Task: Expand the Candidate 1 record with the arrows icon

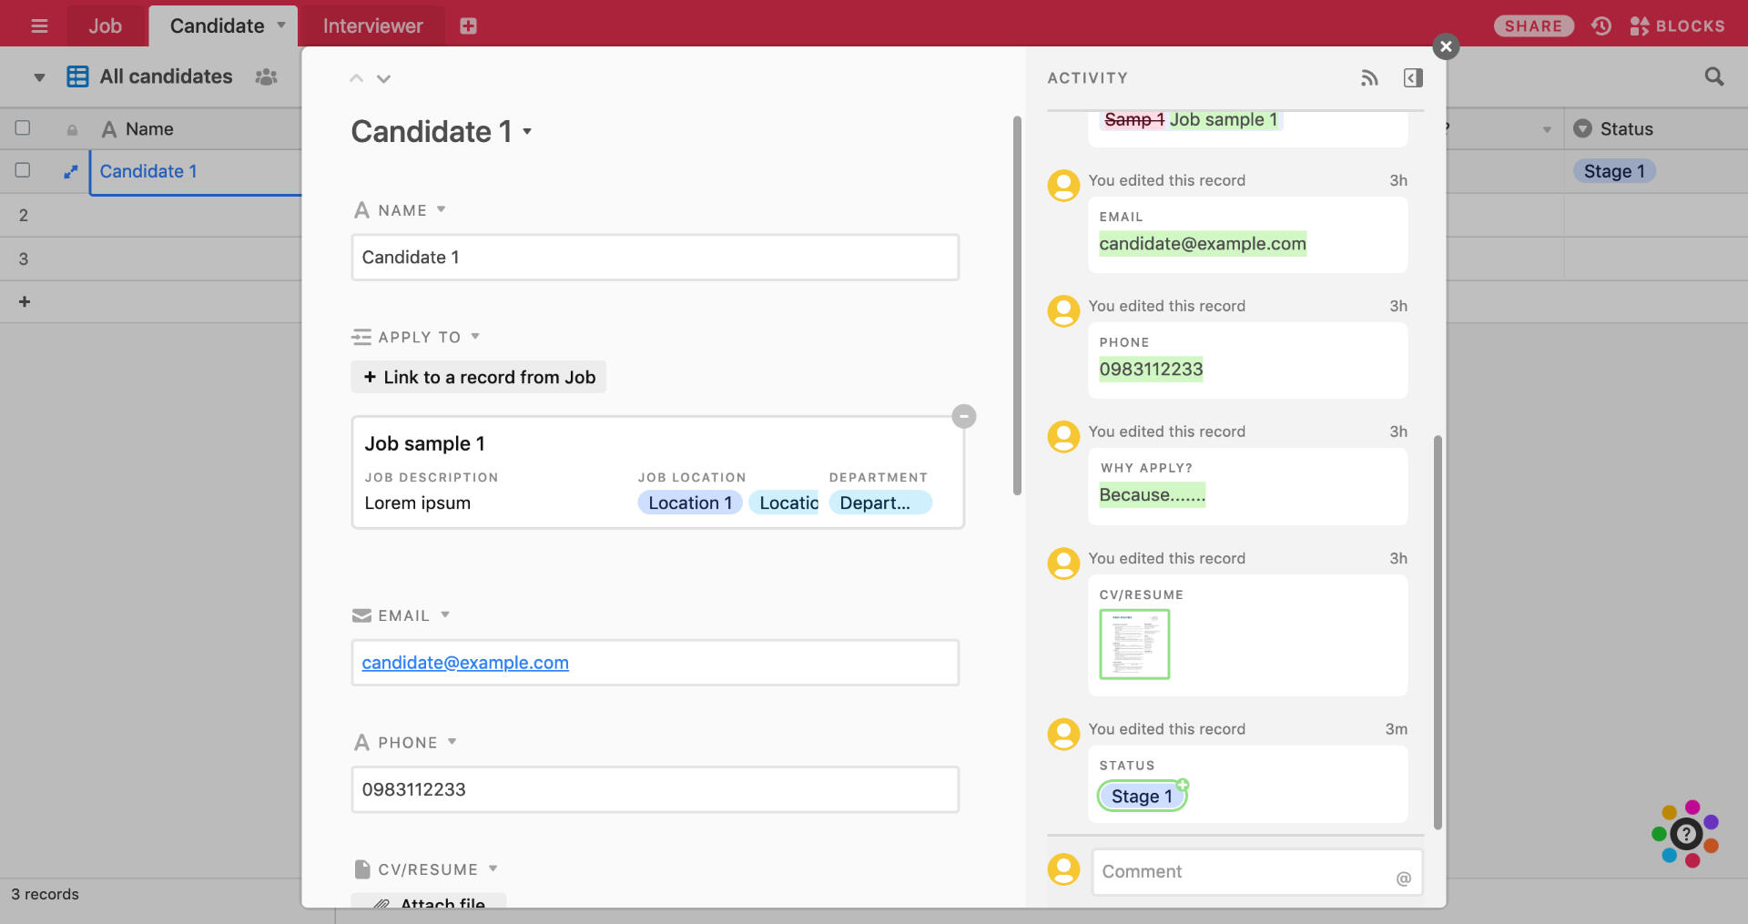Action: coord(70,170)
